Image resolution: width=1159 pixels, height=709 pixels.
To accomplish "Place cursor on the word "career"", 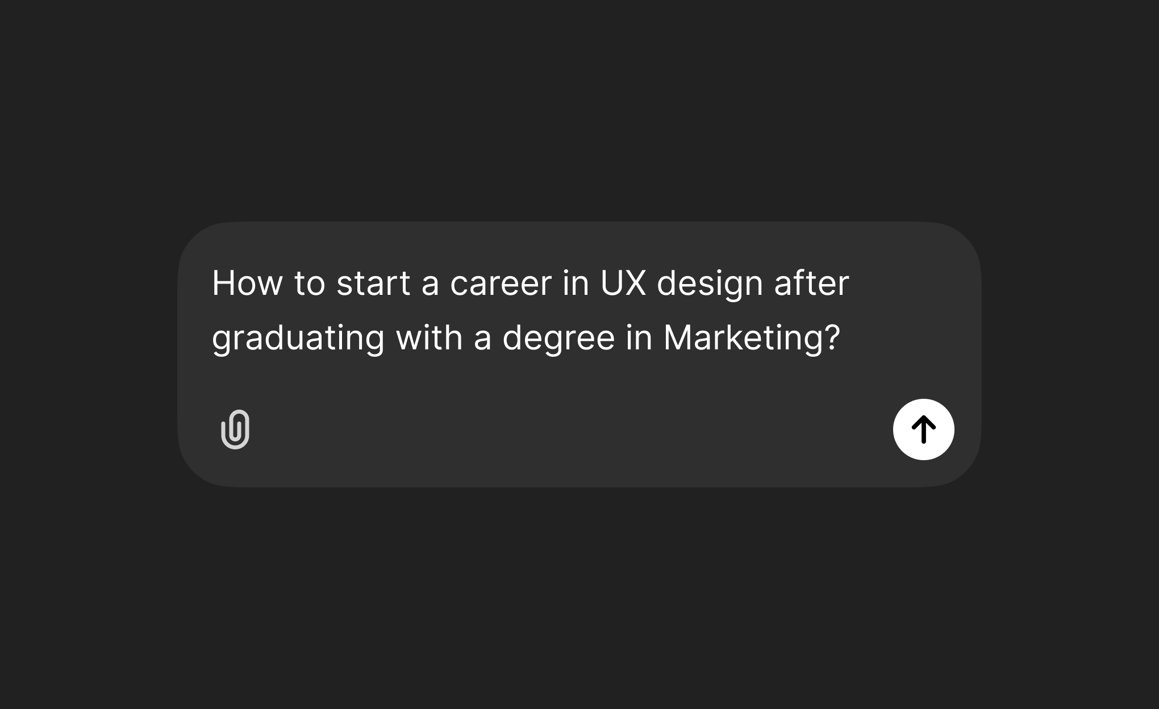I will click(501, 283).
